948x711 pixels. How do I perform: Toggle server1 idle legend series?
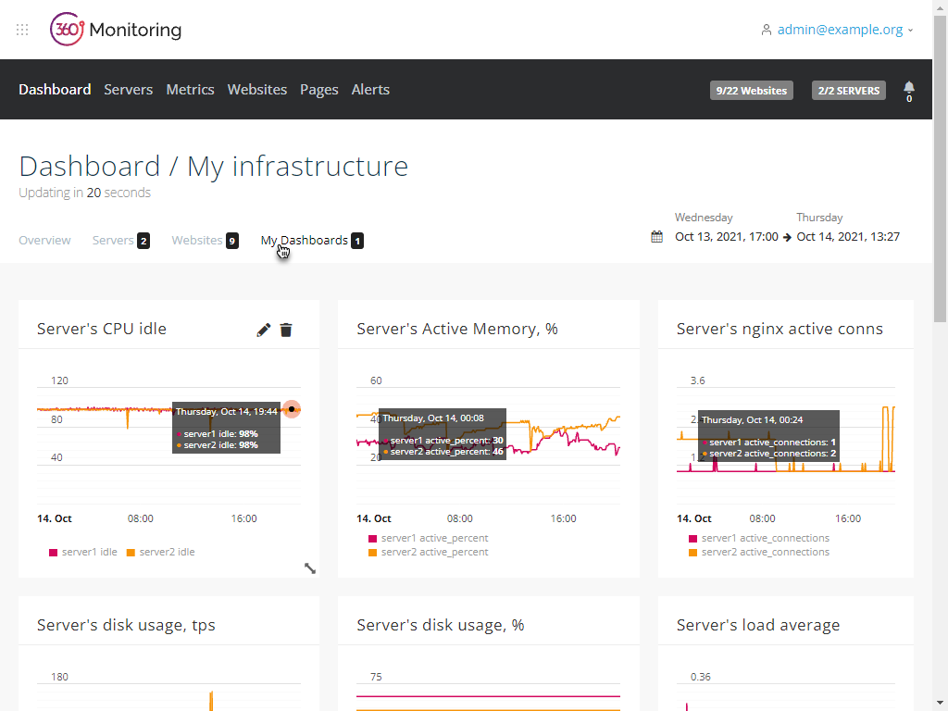[83, 552]
